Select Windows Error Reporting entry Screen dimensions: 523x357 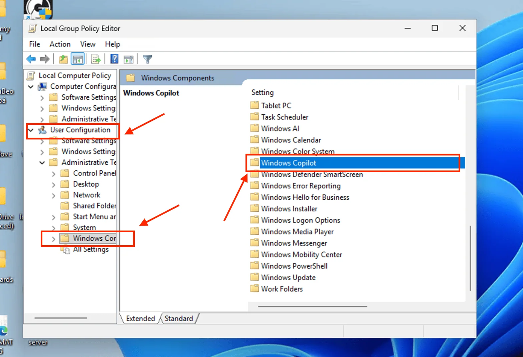coord(301,186)
